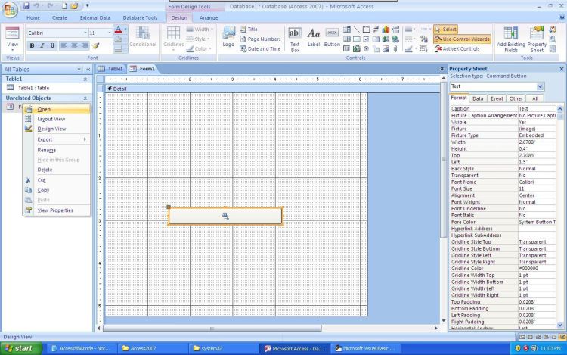Image resolution: width=567 pixels, height=355 pixels.
Task: Insert Date and Time
Action: pyautogui.click(x=260, y=49)
